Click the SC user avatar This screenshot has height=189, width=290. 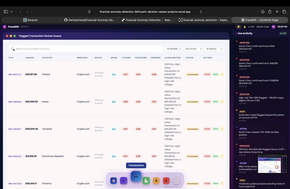click(x=273, y=27)
